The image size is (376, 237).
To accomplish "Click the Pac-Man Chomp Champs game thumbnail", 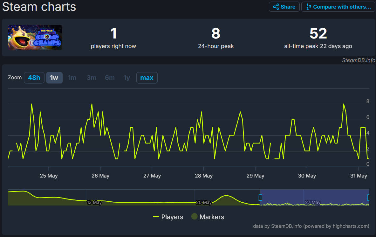I will pyautogui.click(x=35, y=38).
